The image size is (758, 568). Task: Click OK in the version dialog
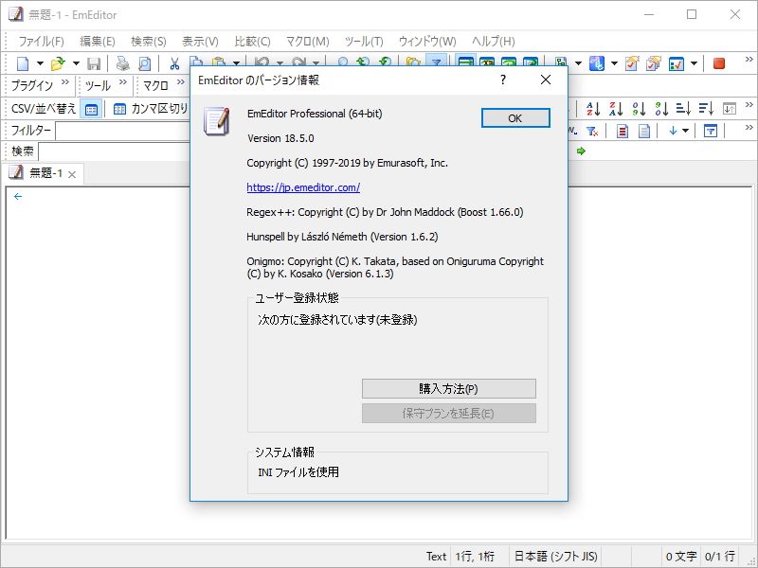pos(514,117)
